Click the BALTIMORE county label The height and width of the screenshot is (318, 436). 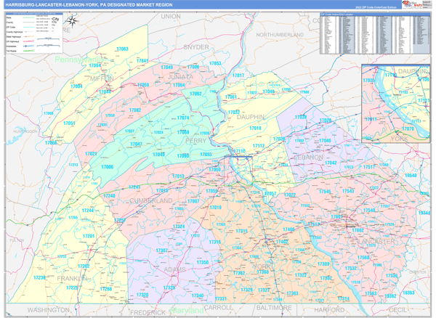click(274, 308)
